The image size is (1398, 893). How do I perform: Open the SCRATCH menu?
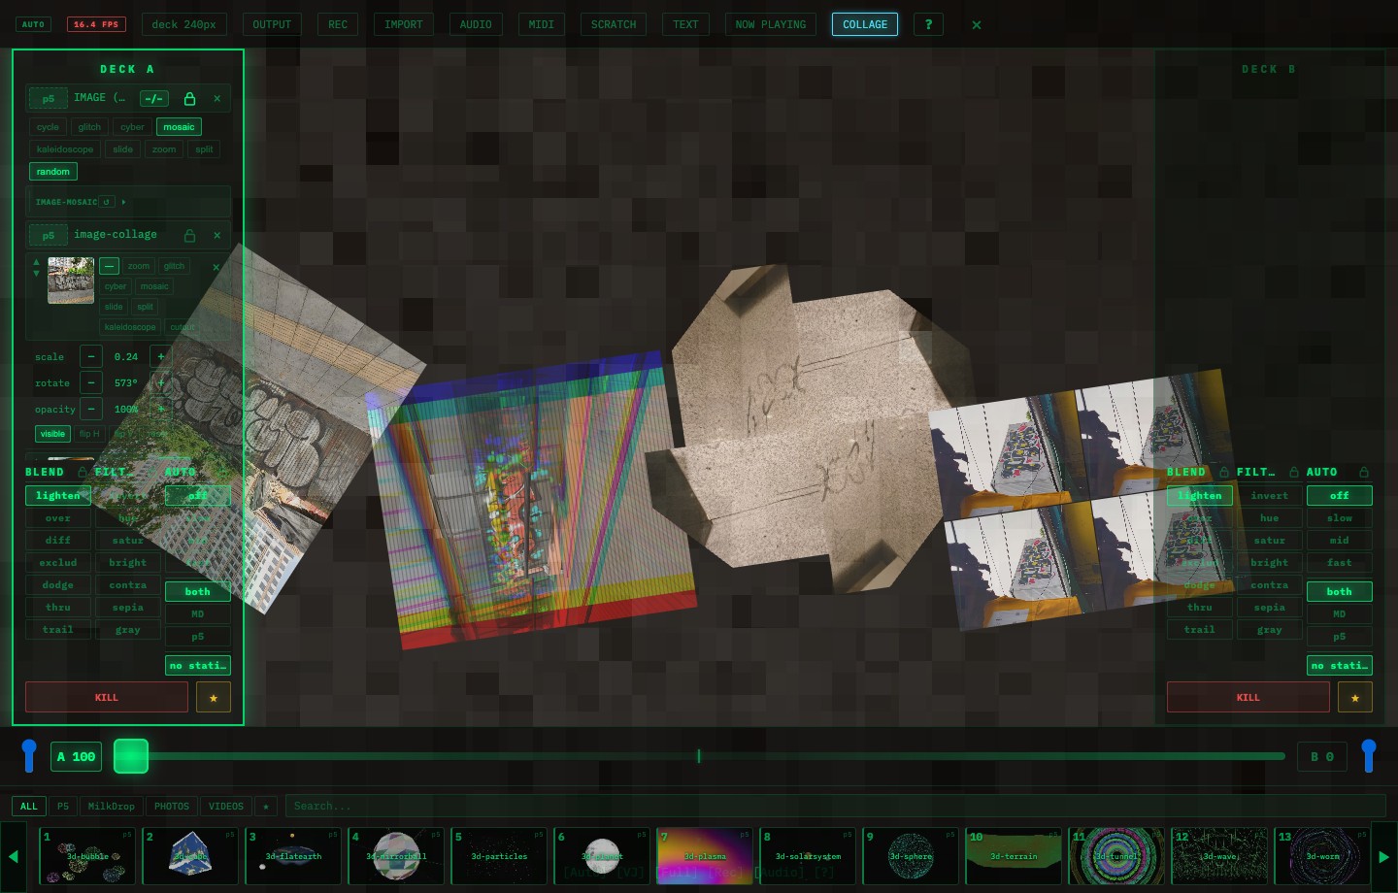[x=614, y=24]
